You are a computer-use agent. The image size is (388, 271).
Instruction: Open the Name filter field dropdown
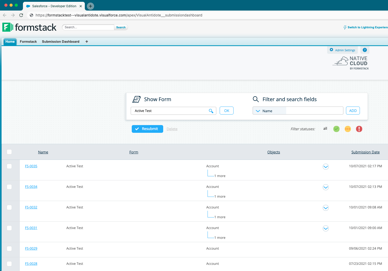[x=258, y=111]
